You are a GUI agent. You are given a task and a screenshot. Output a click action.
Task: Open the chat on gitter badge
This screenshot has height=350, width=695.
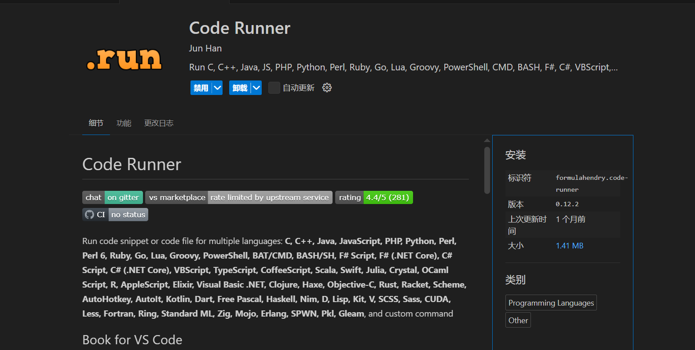pyautogui.click(x=113, y=197)
